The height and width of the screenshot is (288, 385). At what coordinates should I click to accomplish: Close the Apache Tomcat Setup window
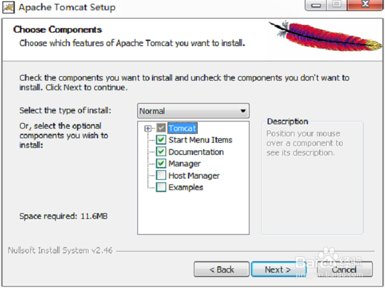(365, 5)
